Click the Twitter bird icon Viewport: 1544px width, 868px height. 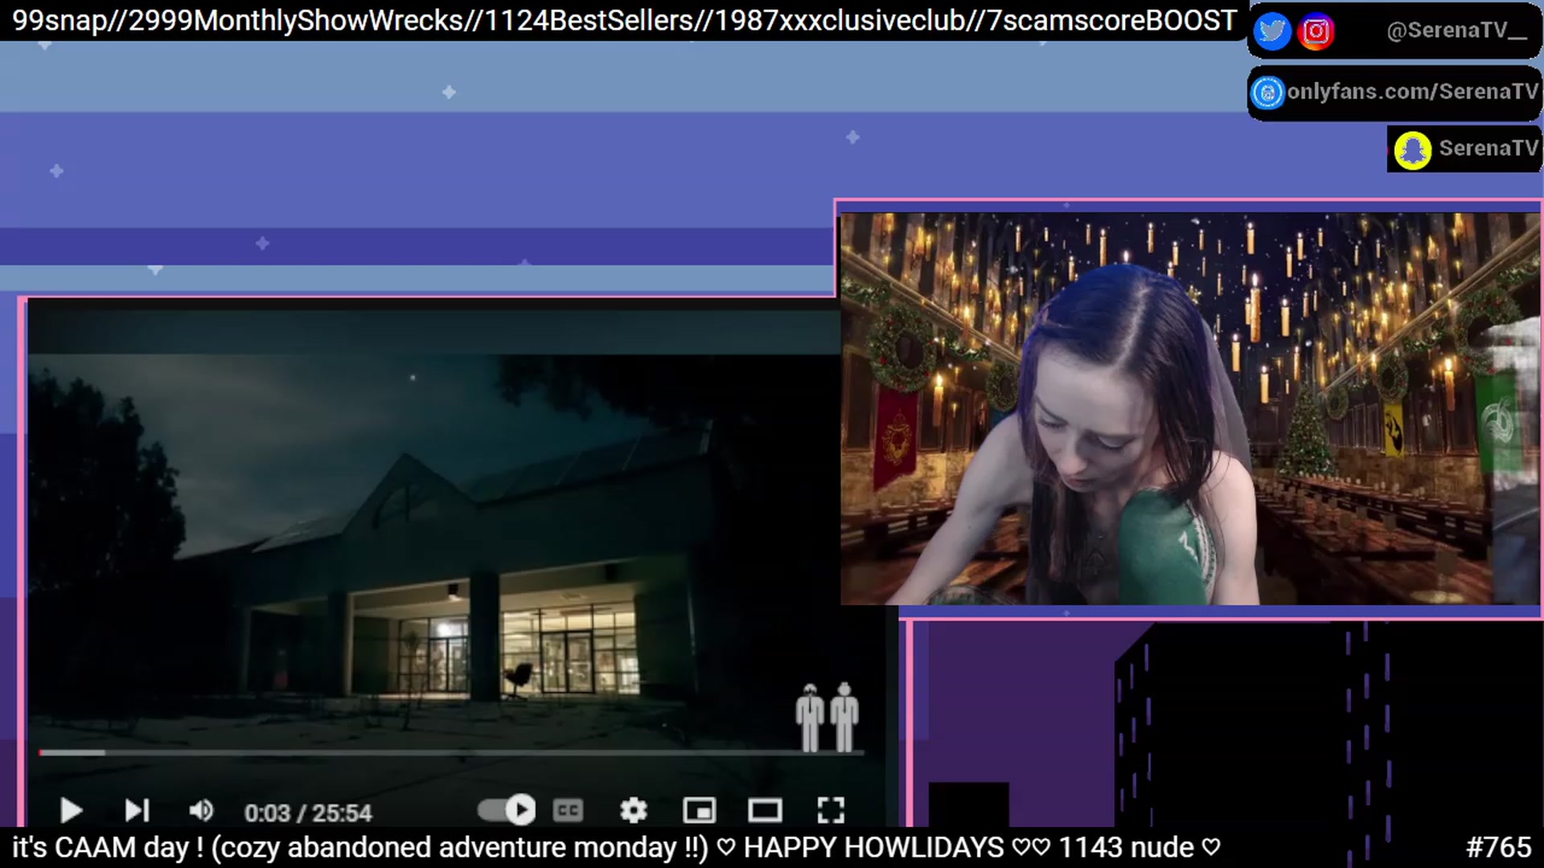[x=1272, y=31]
